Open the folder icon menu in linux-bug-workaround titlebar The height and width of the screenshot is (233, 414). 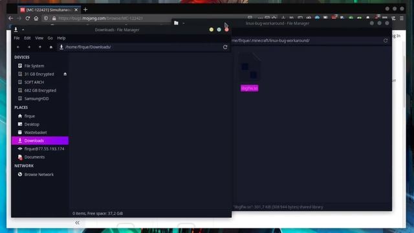(x=176, y=23)
